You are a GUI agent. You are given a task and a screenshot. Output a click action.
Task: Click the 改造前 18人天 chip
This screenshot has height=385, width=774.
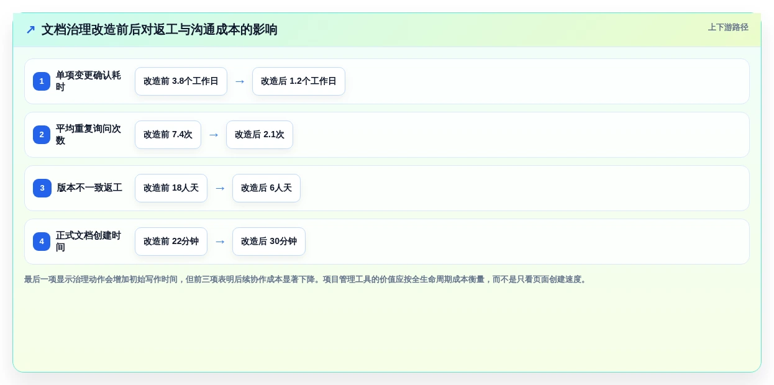(171, 188)
